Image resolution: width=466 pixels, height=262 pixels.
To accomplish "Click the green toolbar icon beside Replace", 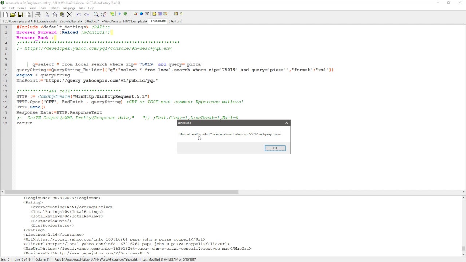I will pos(112,14).
